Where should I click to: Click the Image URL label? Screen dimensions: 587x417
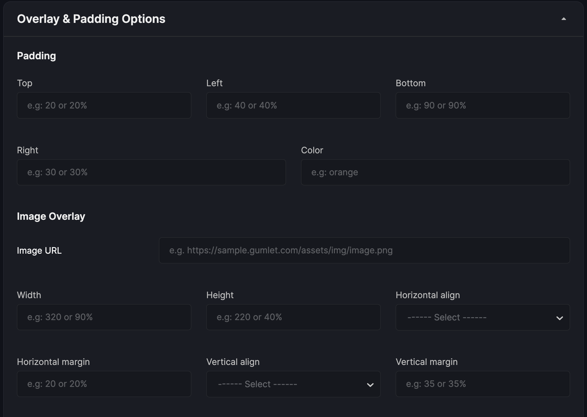[39, 251]
